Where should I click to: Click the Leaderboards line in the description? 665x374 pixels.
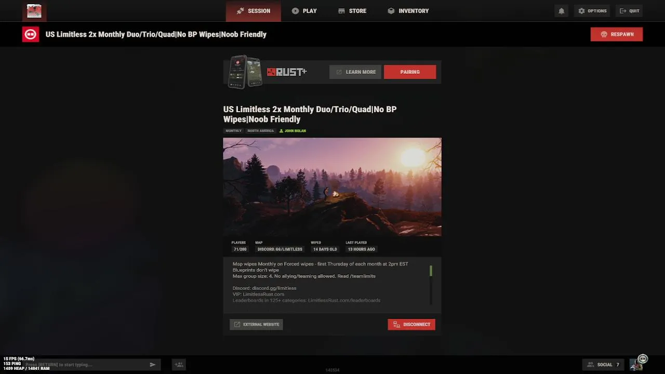(307, 300)
